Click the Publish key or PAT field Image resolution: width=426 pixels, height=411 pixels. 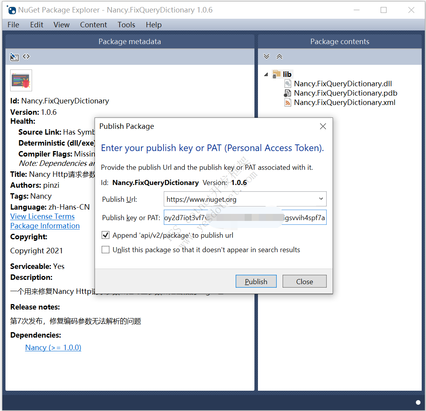pyautogui.click(x=245, y=217)
